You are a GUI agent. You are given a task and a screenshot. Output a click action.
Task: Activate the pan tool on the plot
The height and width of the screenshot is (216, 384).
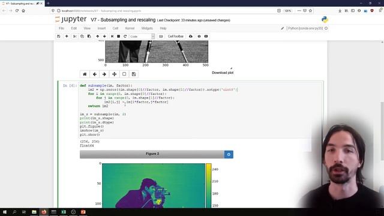(115, 74)
